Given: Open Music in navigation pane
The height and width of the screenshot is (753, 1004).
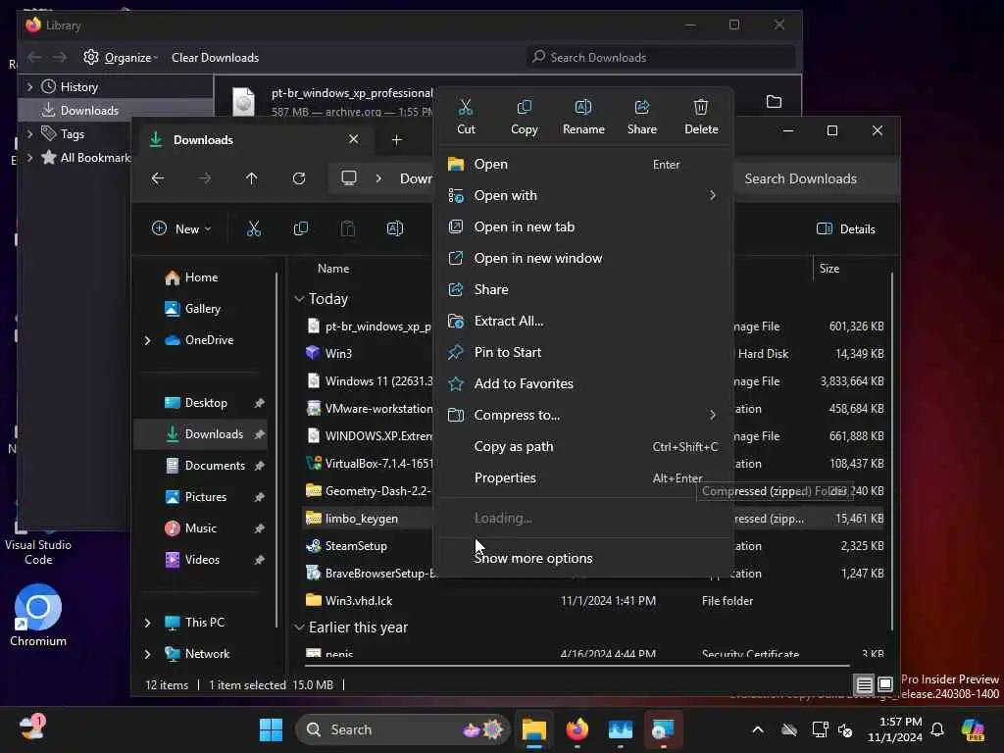Looking at the screenshot, I should point(200,528).
